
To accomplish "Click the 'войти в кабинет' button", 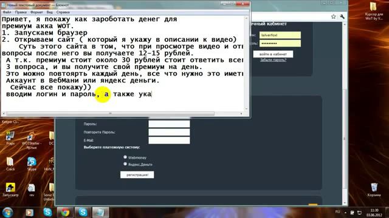I will (x=273, y=54).
